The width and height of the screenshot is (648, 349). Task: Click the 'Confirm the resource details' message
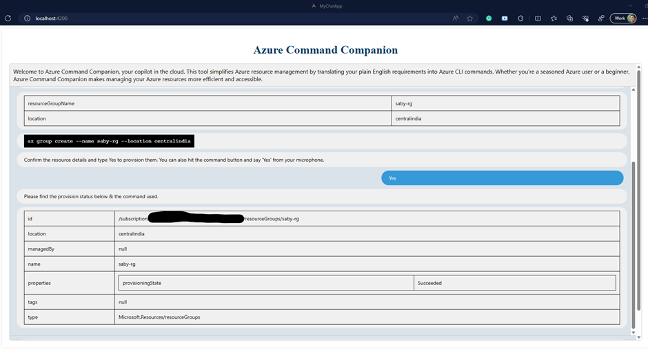[x=321, y=160]
